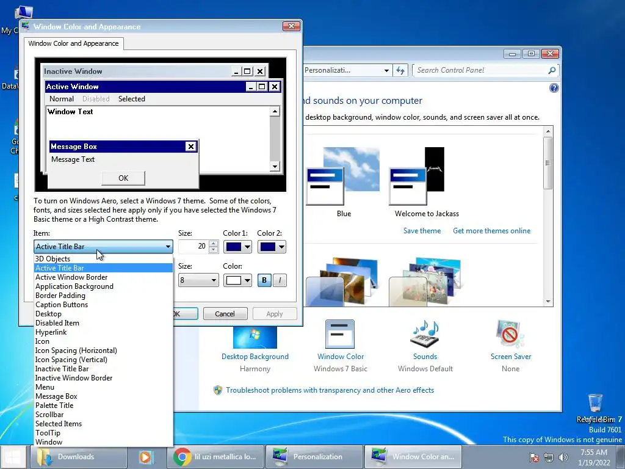Viewport: 625px width, 469px height.
Task: Select Icon entry in the list
Action: 104,341
